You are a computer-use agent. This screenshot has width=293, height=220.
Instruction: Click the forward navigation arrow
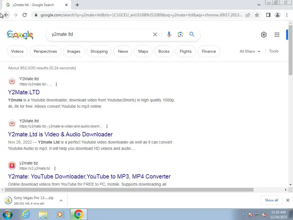point(15,15)
